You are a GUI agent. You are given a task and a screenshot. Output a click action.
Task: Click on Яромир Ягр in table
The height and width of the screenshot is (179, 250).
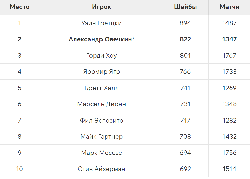[101, 71]
